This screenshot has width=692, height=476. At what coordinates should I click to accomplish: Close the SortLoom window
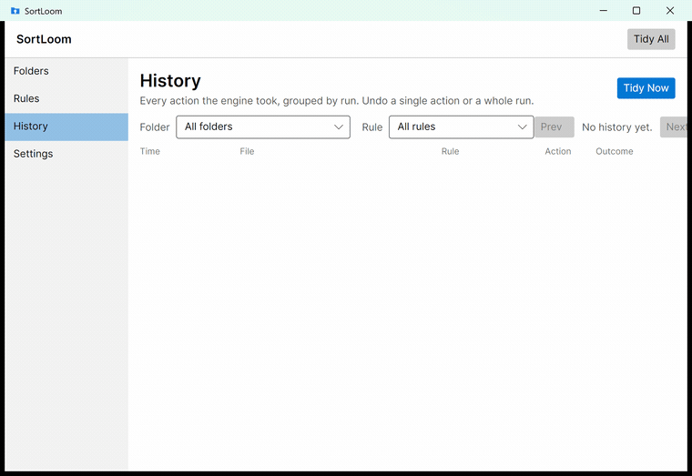pos(670,11)
